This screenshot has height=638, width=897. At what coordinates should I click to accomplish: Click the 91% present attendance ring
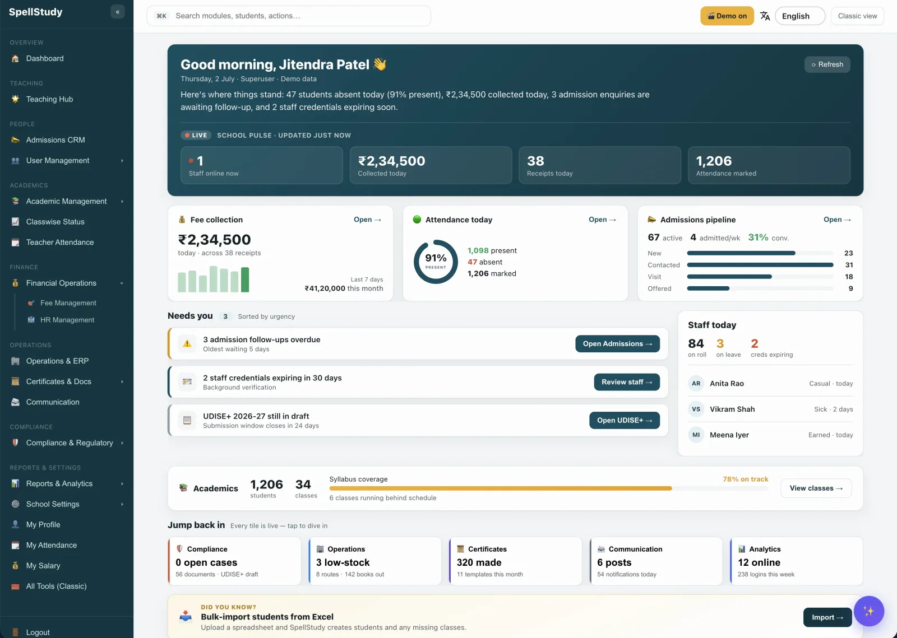click(x=436, y=262)
